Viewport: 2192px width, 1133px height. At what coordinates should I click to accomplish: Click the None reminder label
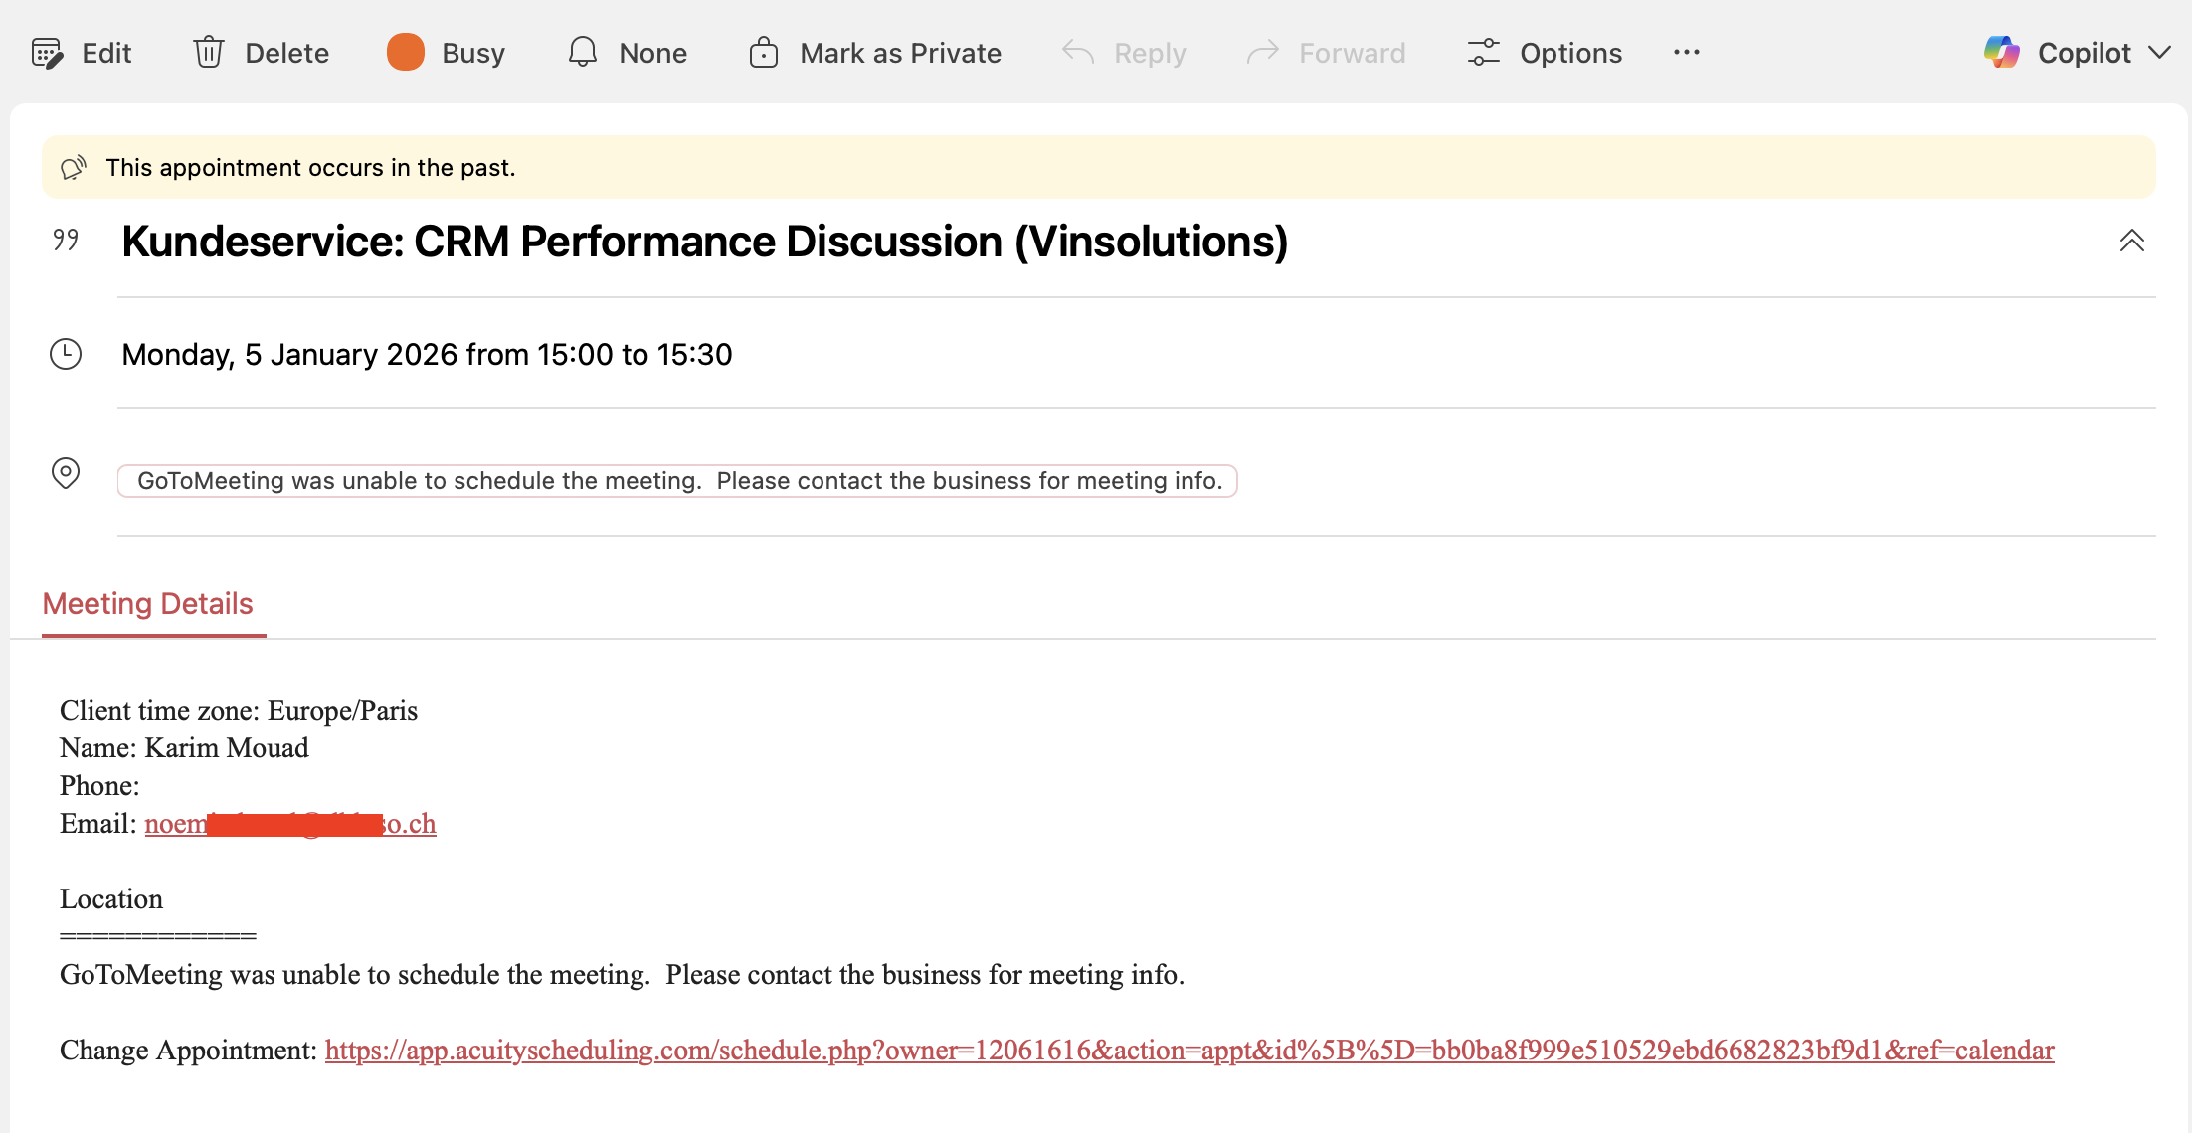pos(652,53)
